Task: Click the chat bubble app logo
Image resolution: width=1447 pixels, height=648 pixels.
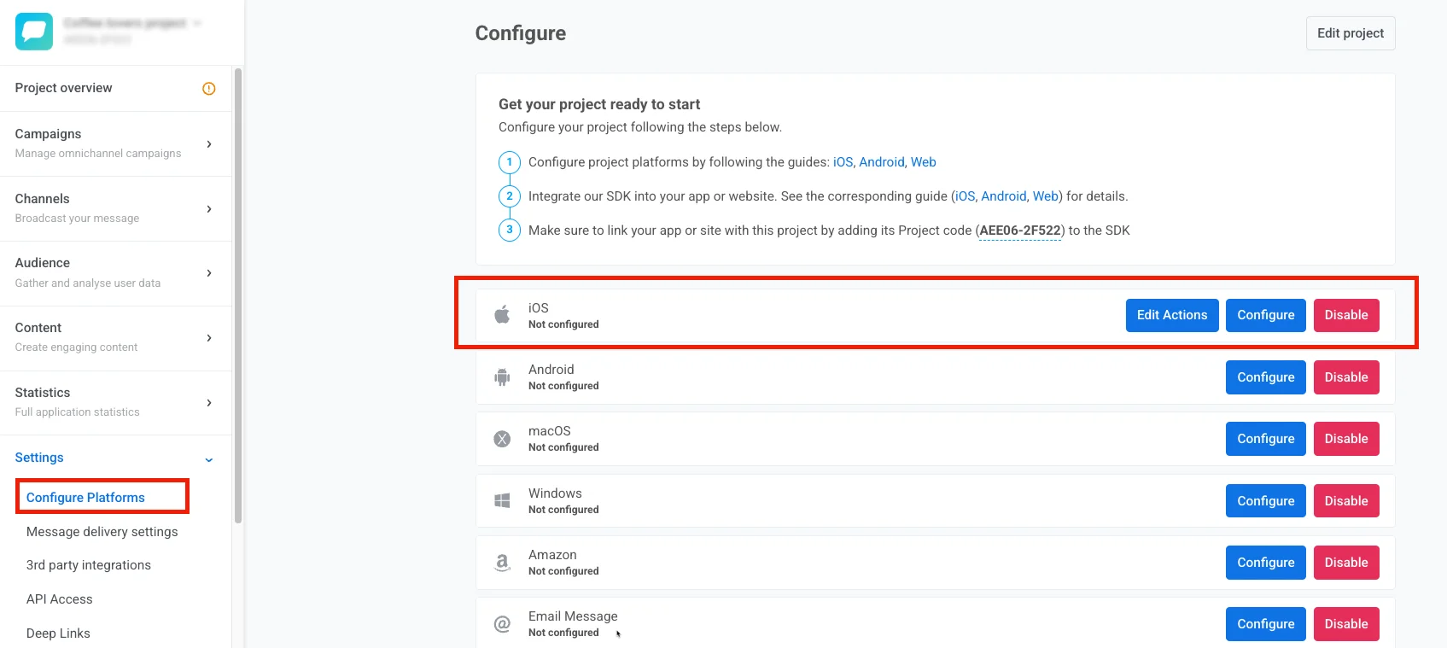Action: [x=34, y=32]
